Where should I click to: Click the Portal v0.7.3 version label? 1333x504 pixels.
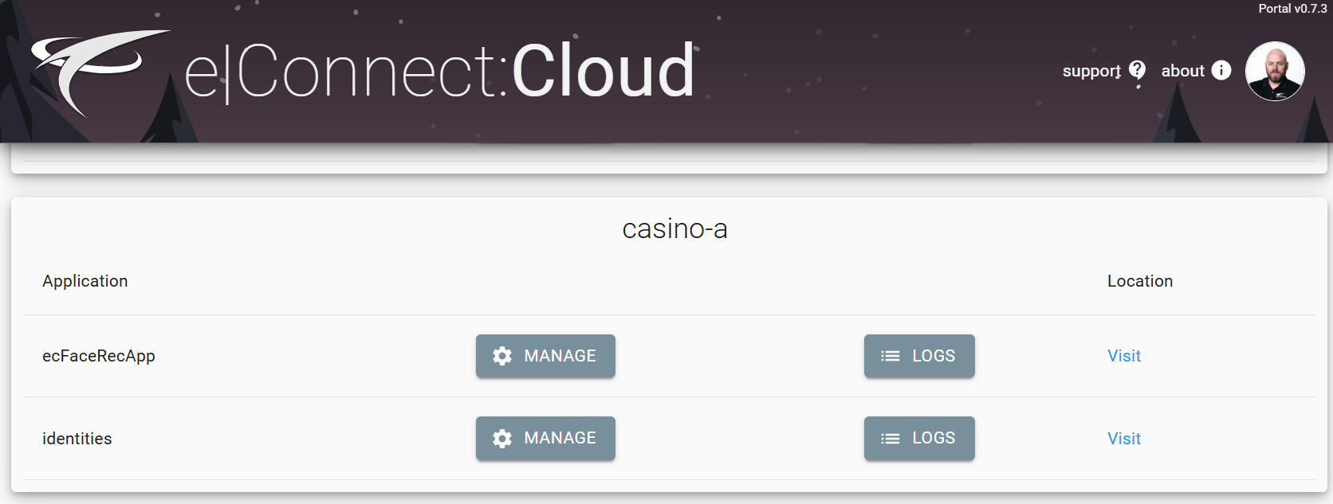click(x=1292, y=9)
